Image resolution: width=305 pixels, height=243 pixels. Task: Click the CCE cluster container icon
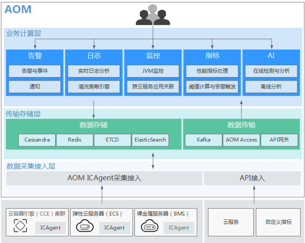click(20, 226)
